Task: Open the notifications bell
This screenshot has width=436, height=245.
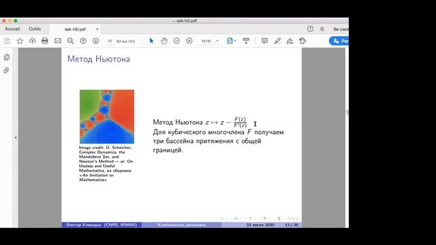Action: [322, 29]
